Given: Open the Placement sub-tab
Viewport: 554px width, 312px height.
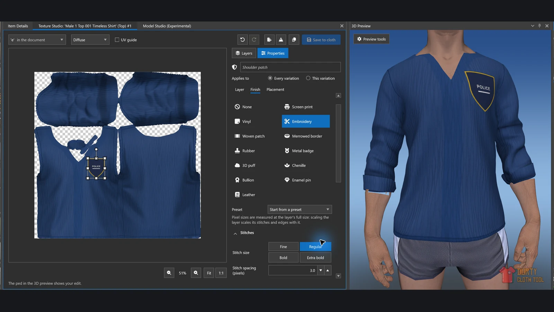Looking at the screenshot, I should click(275, 89).
